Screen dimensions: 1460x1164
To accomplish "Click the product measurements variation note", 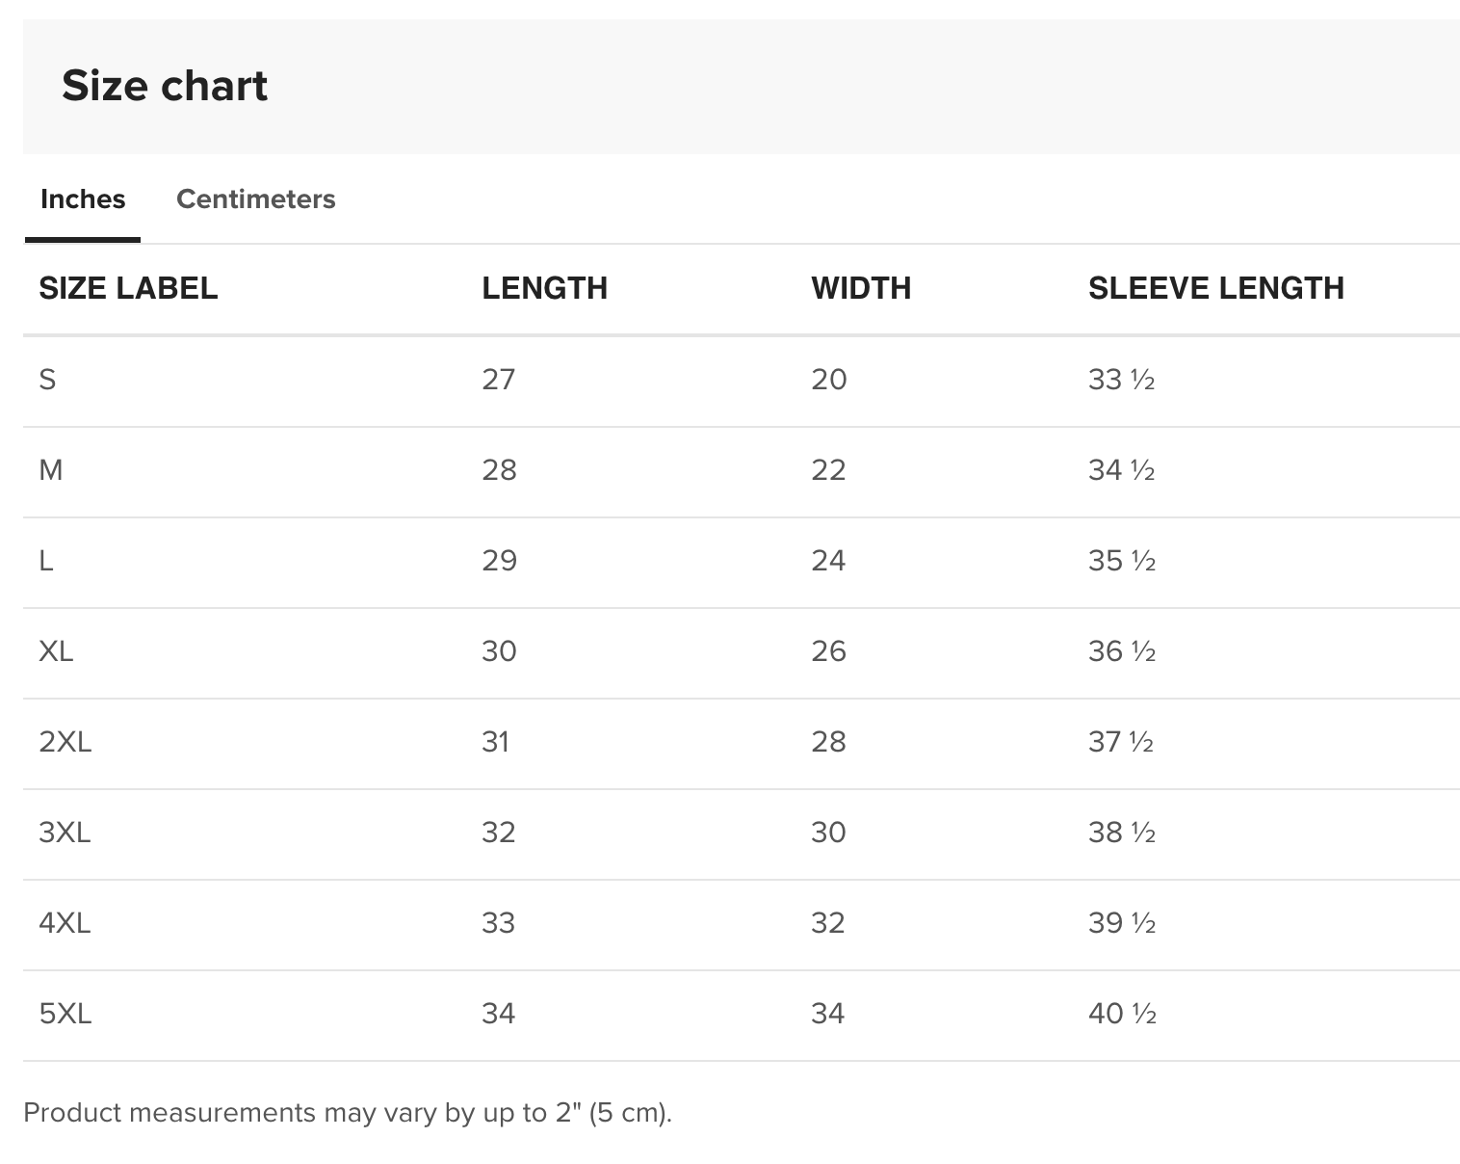I will 348,1113.
